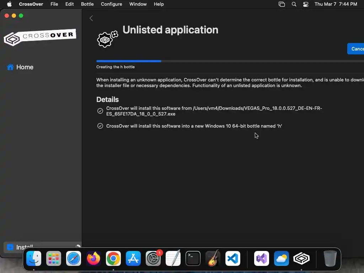Viewport: 364px width, 273px height.
Task: Open Control Center in menu bar
Action: [306, 4]
